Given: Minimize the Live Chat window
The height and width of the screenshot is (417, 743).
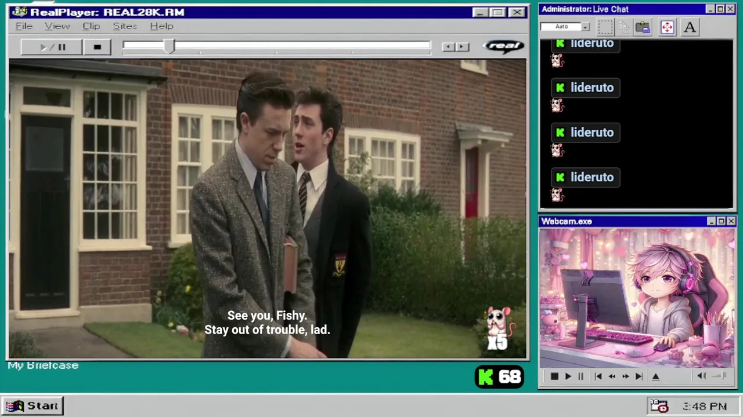Looking at the screenshot, I should tap(710, 9).
